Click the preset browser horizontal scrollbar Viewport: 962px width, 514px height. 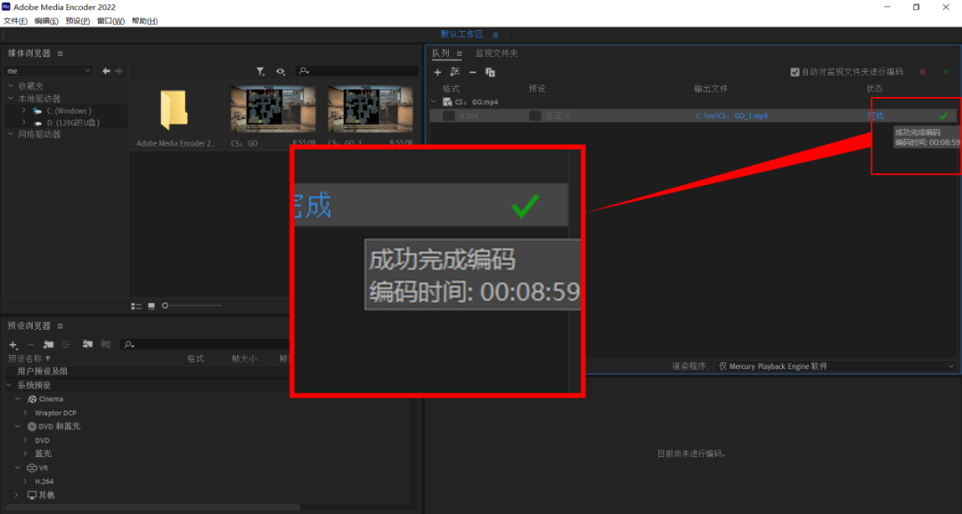click(x=152, y=507)
